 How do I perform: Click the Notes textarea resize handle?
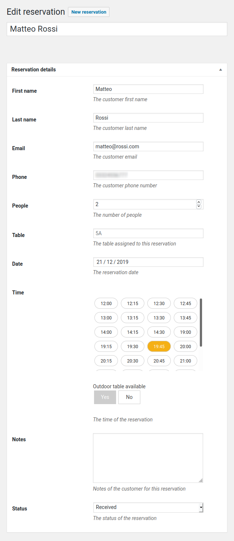[x=201, y=480]
